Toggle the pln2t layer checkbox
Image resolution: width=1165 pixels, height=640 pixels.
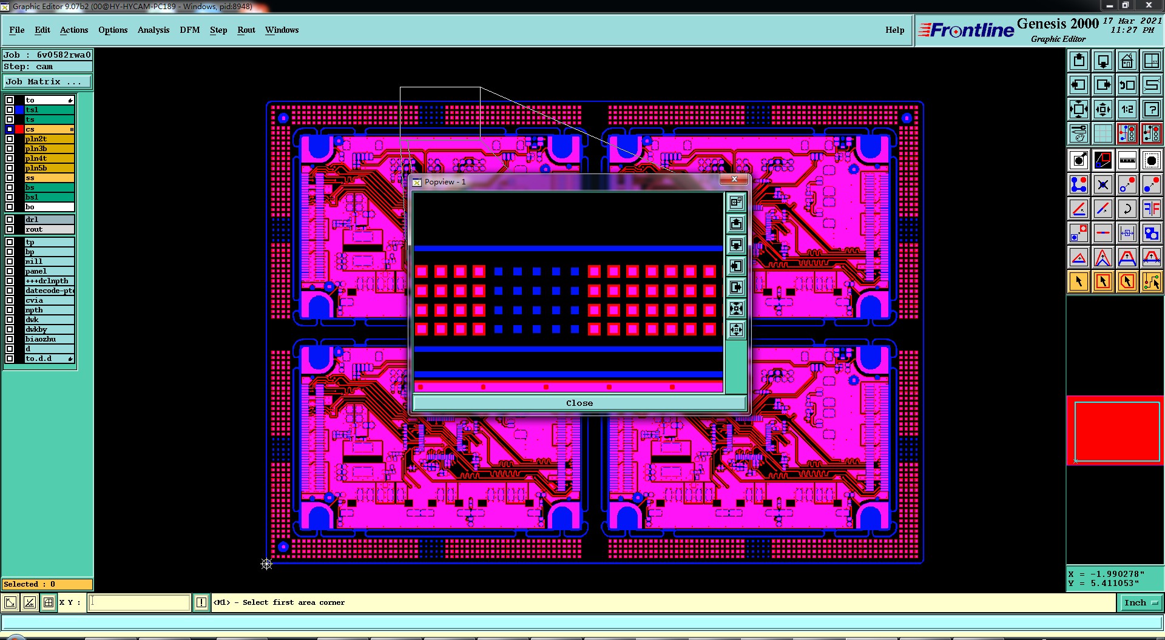[10, 139]
